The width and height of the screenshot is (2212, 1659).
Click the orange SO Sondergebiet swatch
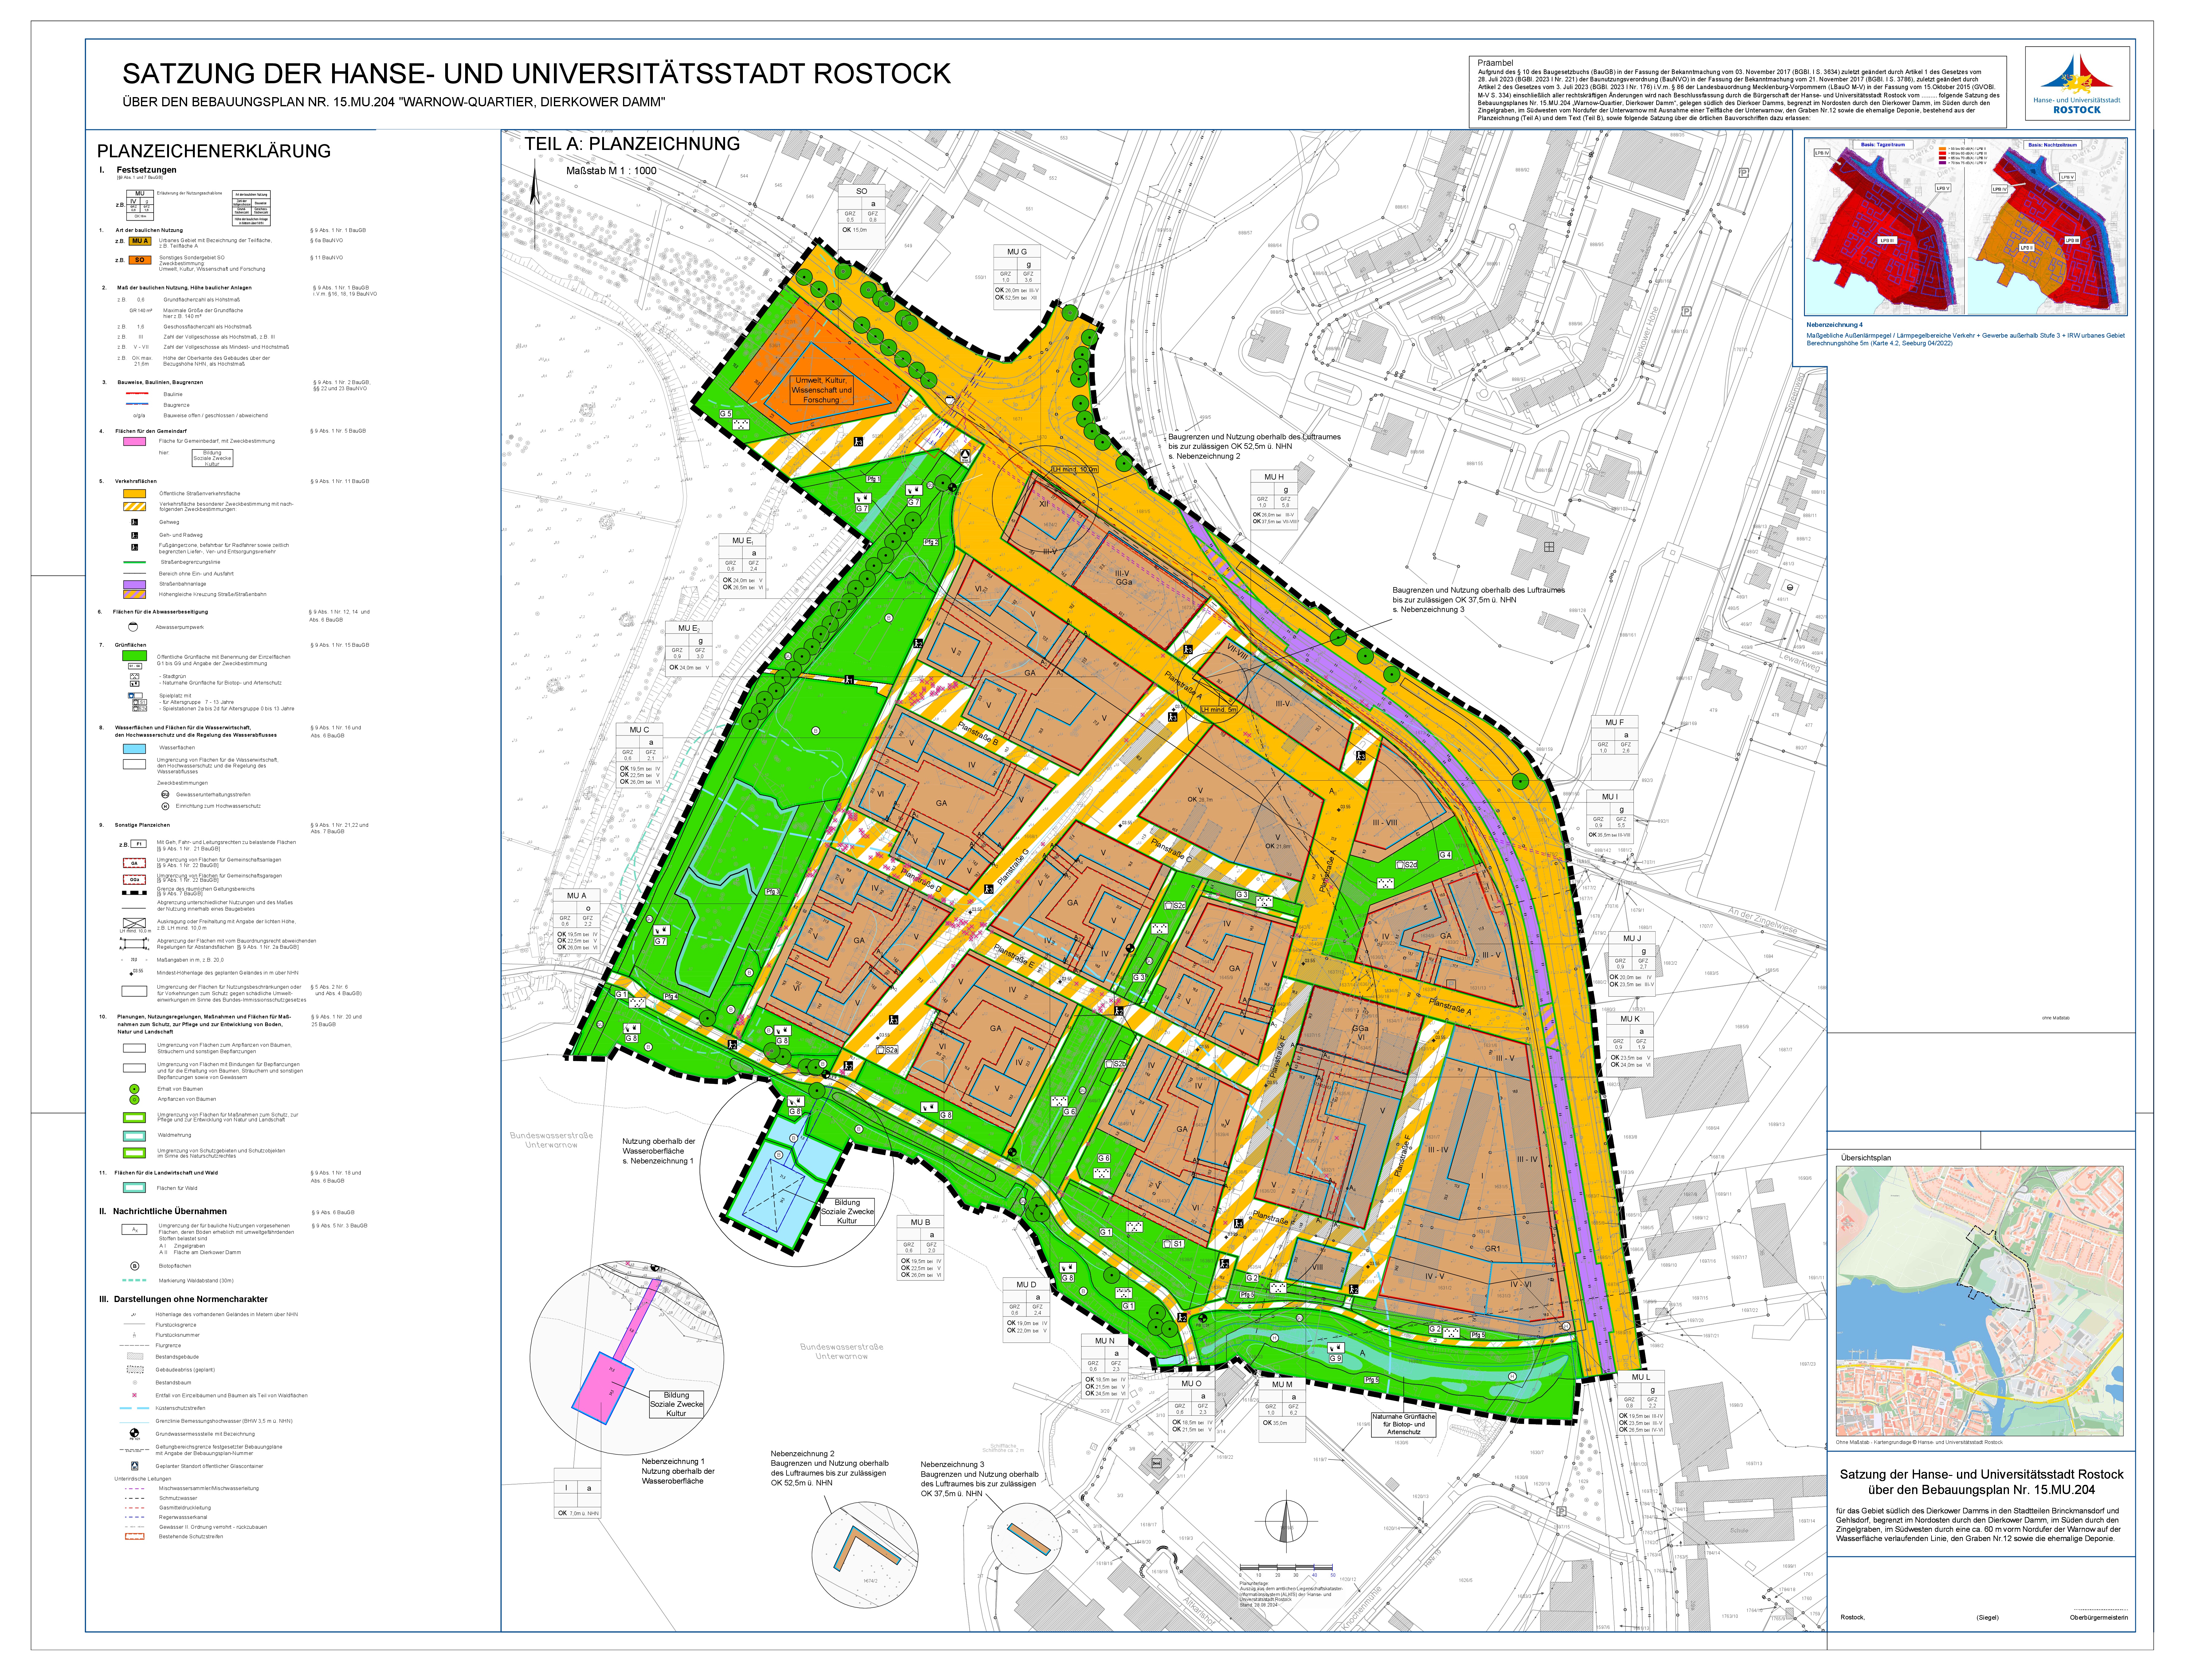tap(140, 260)
